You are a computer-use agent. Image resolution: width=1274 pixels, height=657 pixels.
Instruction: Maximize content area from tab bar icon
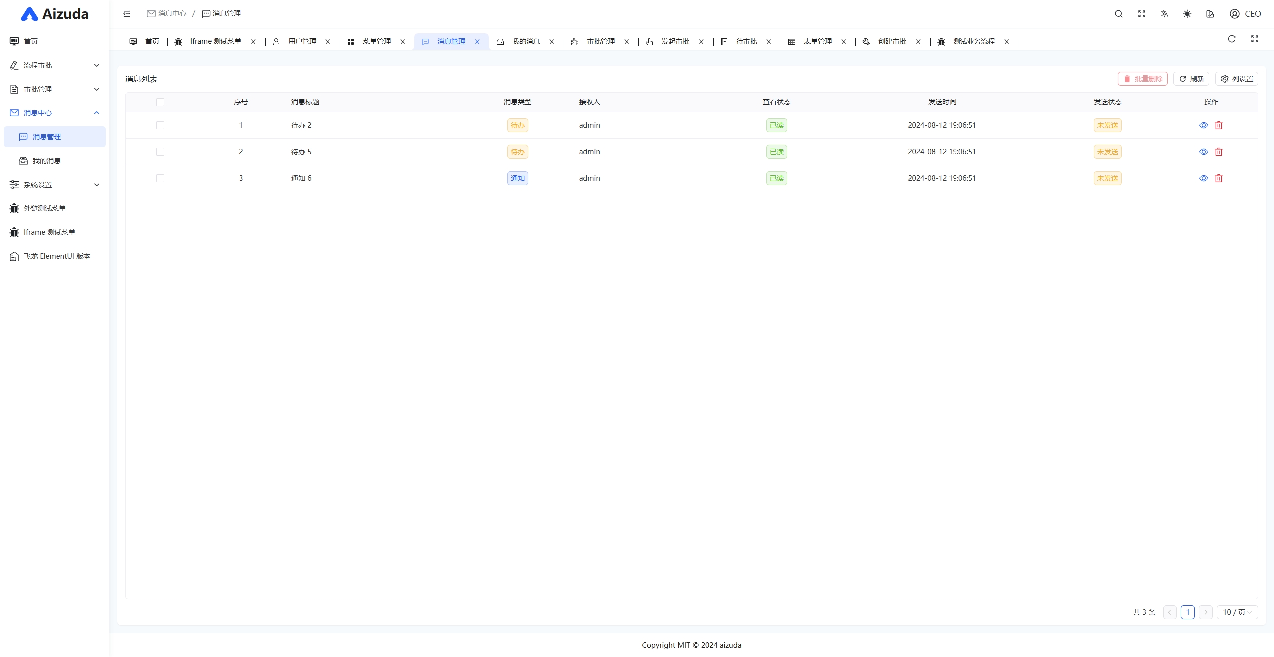[1255, 39]
